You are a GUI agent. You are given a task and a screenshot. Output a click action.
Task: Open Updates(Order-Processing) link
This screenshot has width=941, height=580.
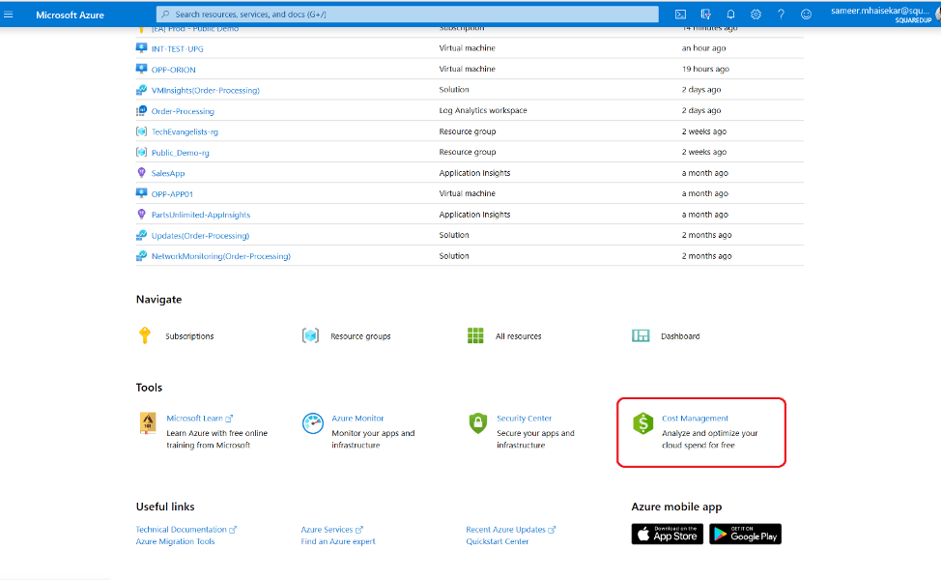[200, 236]
